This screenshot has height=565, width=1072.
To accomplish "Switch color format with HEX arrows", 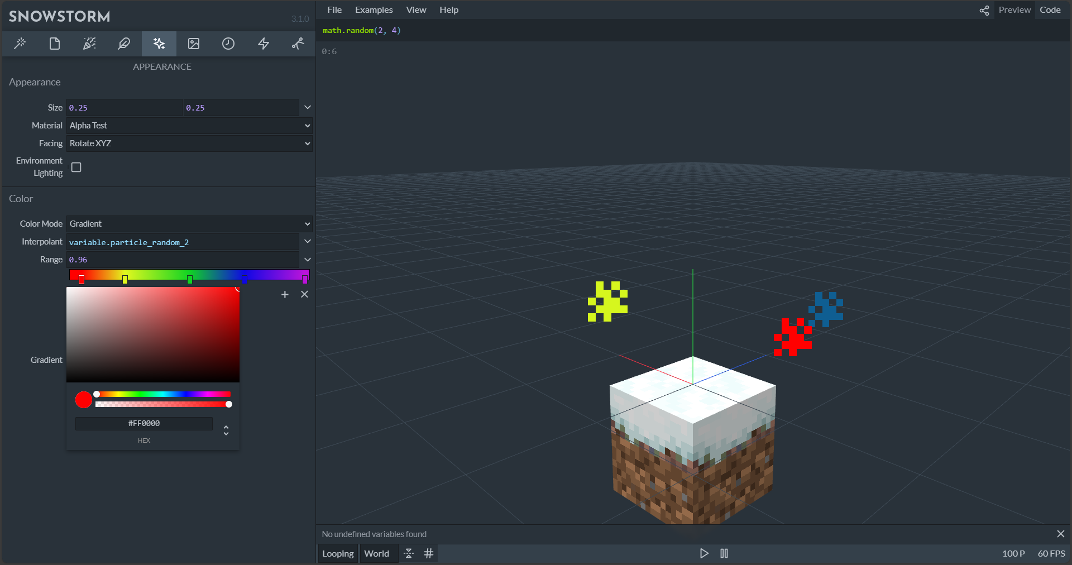I will [226, 430].
